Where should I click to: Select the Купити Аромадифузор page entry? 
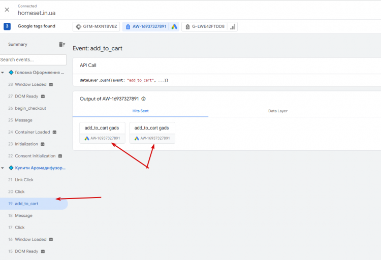pos(40,168)
